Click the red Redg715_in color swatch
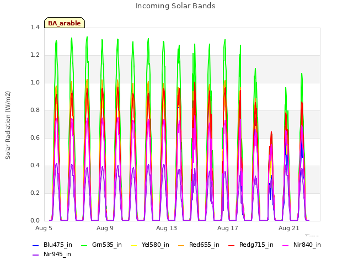353x265 pixels. pos(231,245)
